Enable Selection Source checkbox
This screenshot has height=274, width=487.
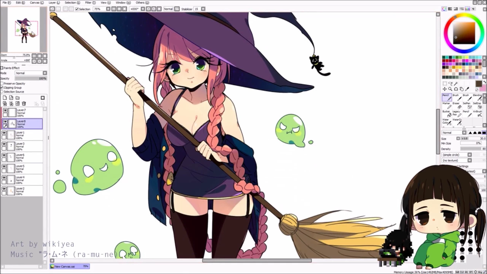[2, 92]
